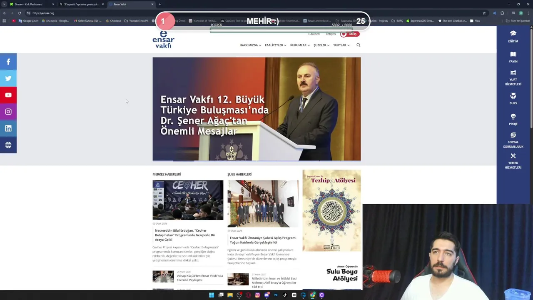Open TikTok from the taskbar
Screen dimensions: 533x300
click(x=285, y=295)
